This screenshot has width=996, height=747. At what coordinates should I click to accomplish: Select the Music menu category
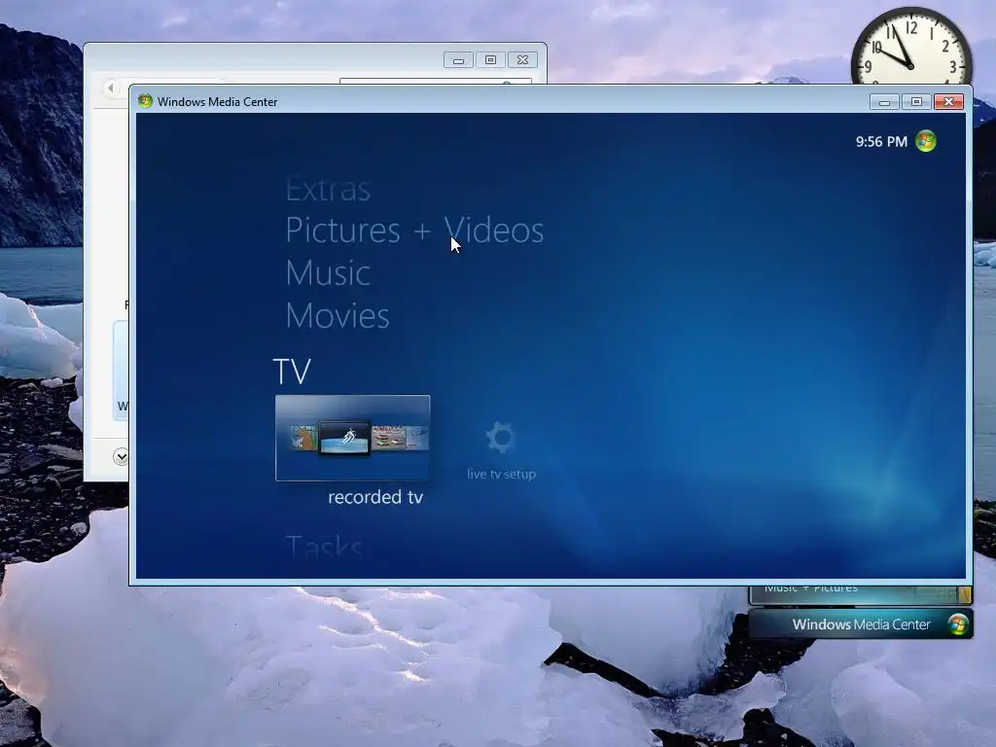pos(328,273)
